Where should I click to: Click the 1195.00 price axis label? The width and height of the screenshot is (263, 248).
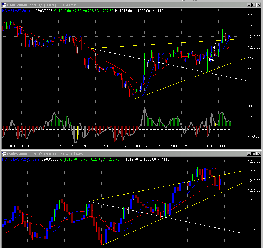(254, 210)
